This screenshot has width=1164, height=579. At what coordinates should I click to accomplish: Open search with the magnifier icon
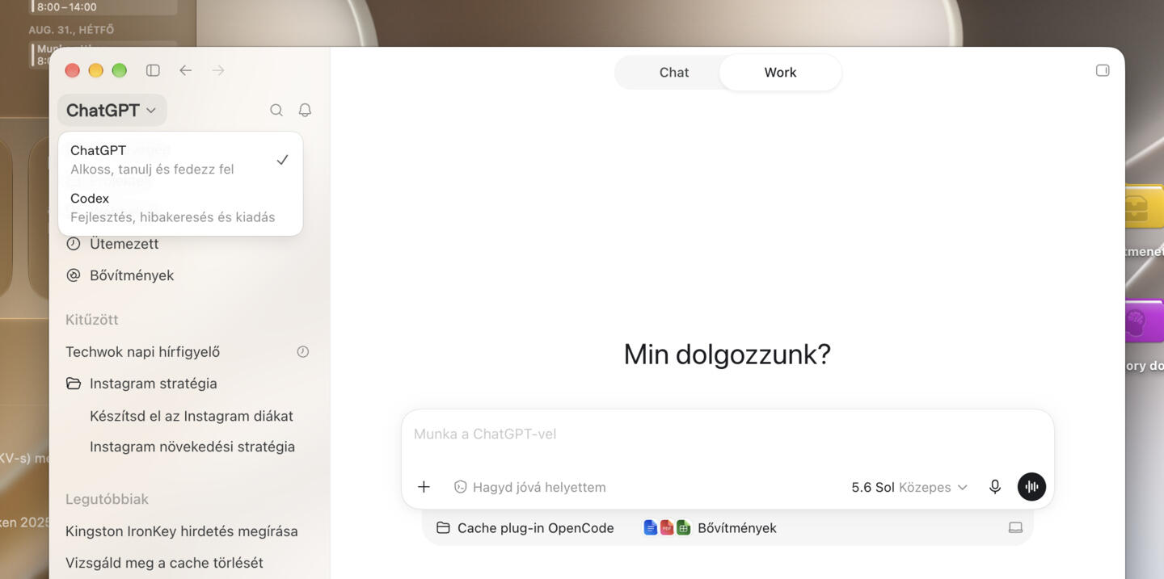click(276, 110)
